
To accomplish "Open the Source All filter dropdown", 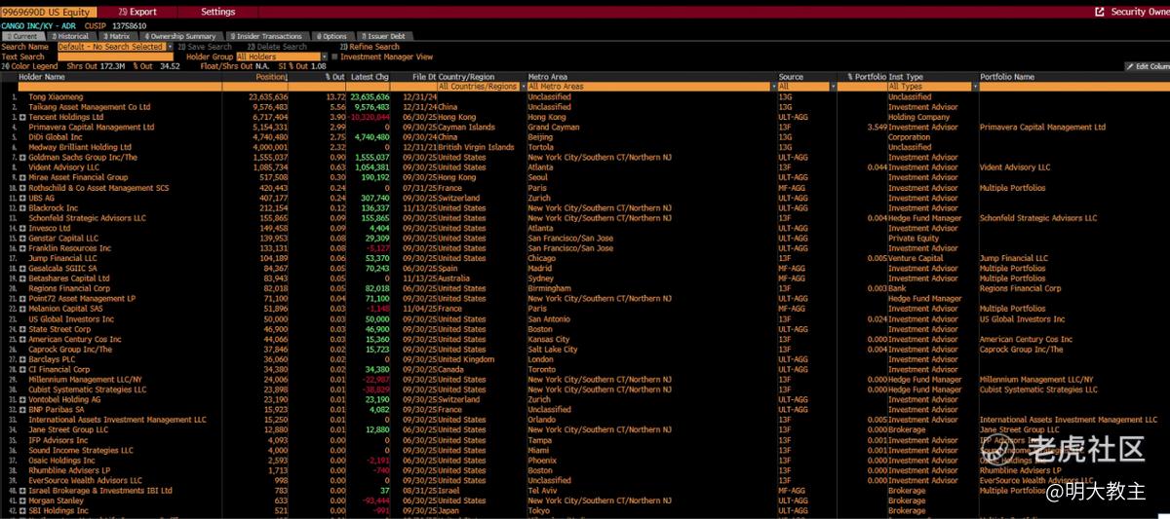I will pyautogui.click(x=806, y=87).
